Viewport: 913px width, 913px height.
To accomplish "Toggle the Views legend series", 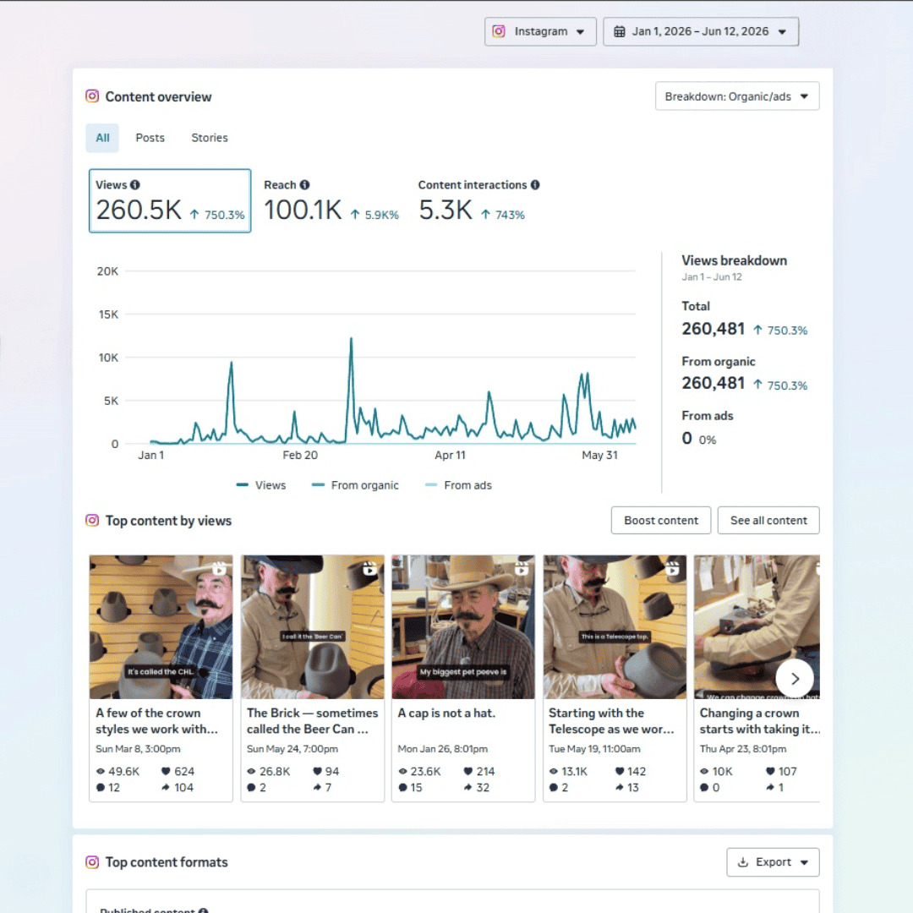I will coord(261,485).
